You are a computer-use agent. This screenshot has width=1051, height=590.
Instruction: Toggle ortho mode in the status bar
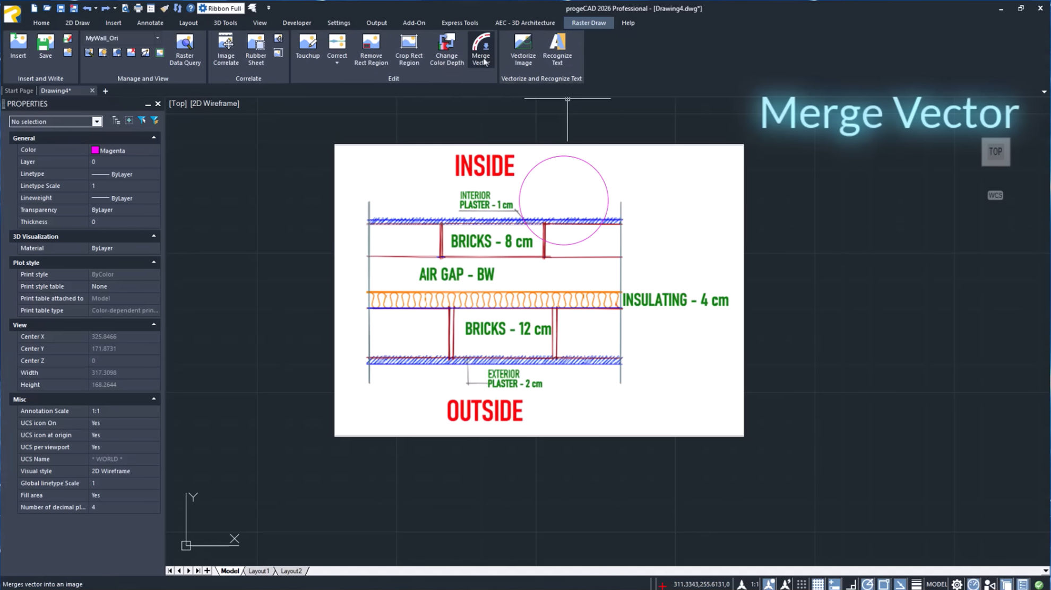click(x=851, y=584)
